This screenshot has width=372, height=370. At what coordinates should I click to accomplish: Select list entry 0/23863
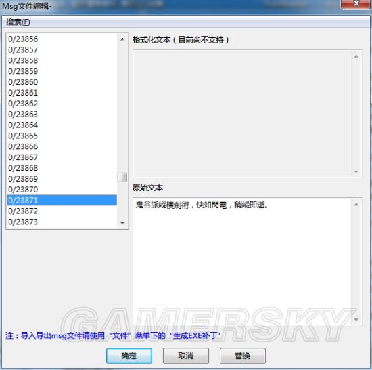click(62, 114)
